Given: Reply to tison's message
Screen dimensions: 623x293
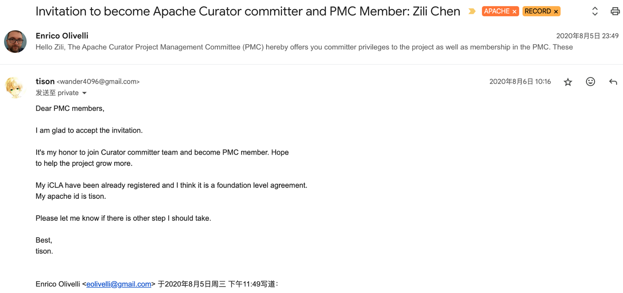Looking at the screenshot, I should 613,82.
